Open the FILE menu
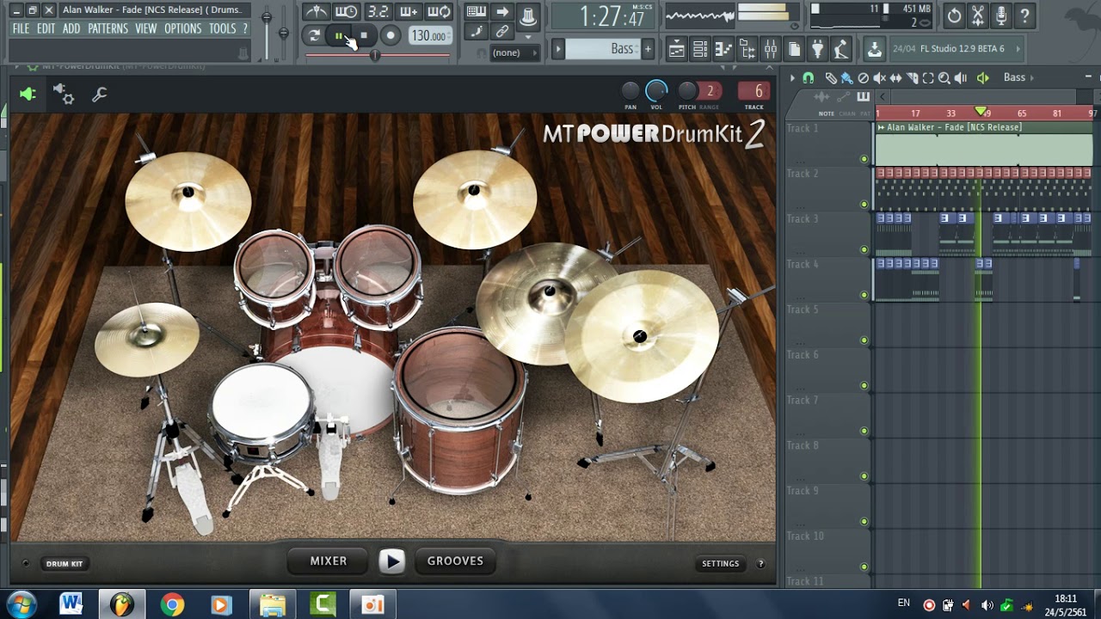 21,28
